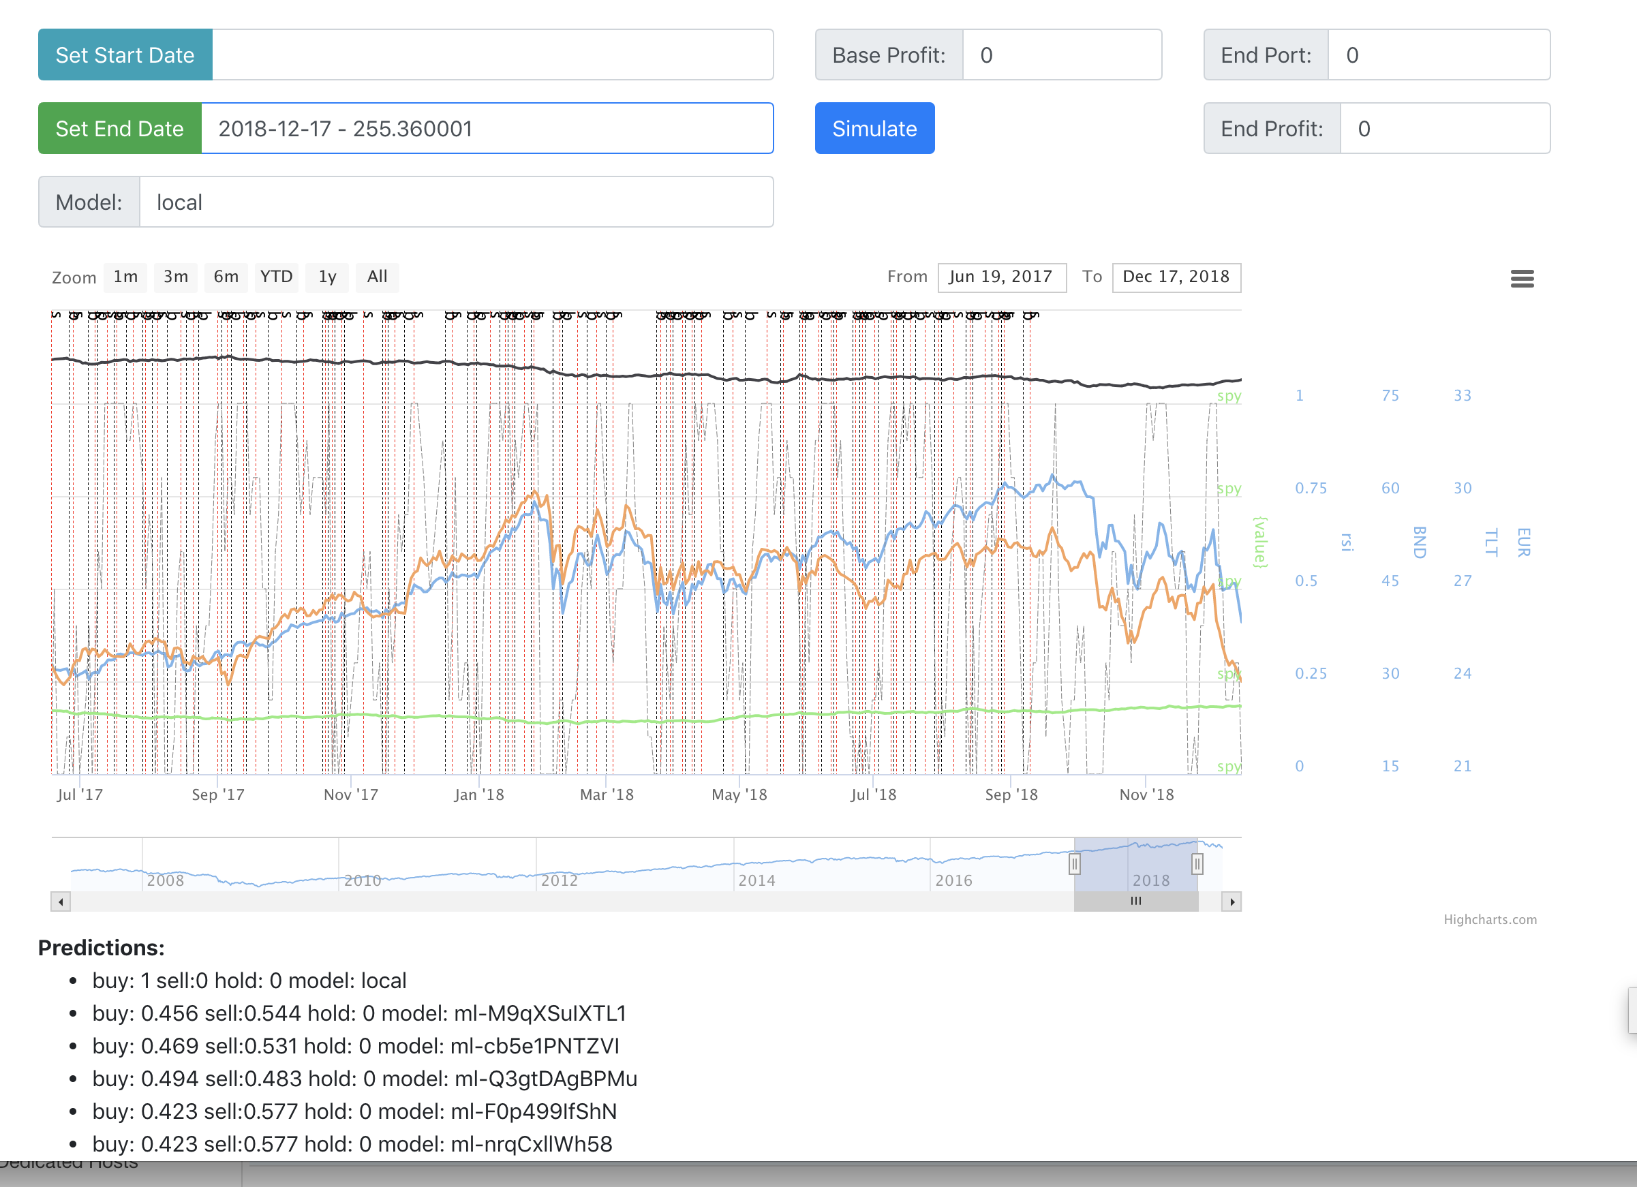The image size is (1637, 1187).
Task: Click the Set Start Date button
Action: pos(125,54)
